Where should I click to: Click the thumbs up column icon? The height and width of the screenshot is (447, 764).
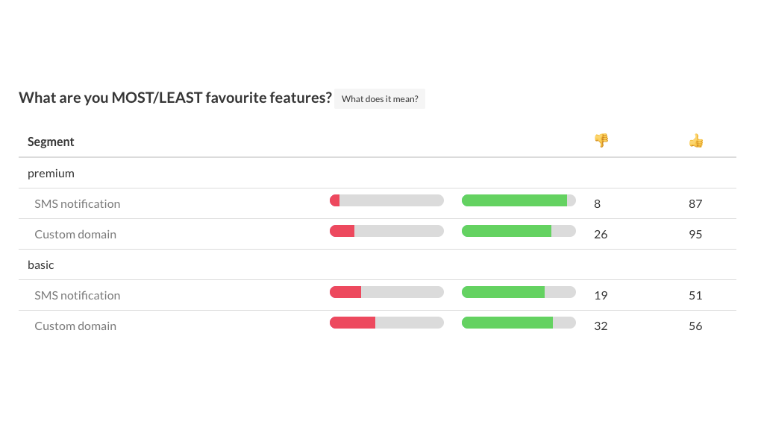tap(695, 140)
